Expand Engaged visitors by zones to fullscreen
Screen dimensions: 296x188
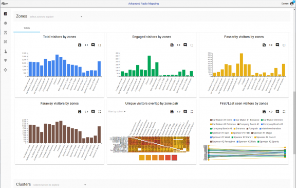[x=192, y=45]
